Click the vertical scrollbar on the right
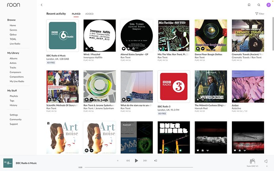 [273, 33]
